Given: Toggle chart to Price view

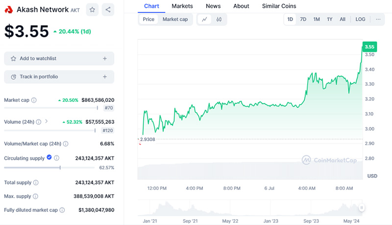Looking at the screenshot, I should [148, 20].
